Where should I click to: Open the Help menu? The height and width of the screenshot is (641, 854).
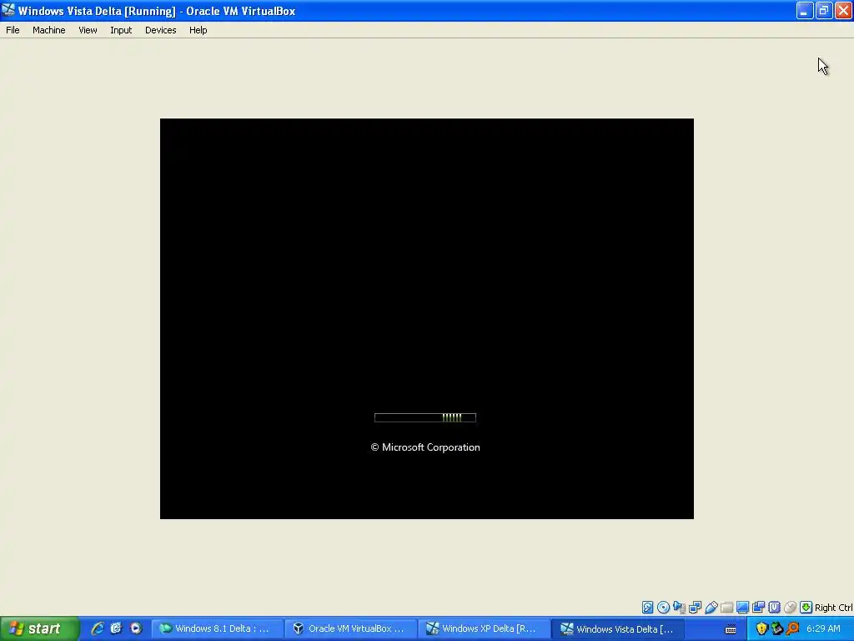pos(198,30)
